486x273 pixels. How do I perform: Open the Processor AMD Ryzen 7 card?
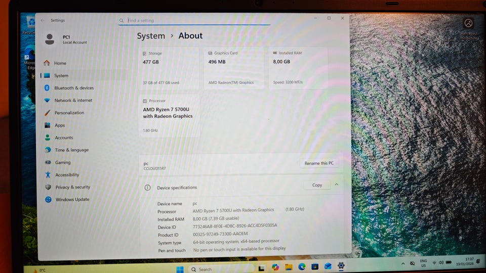pos(169,116)
